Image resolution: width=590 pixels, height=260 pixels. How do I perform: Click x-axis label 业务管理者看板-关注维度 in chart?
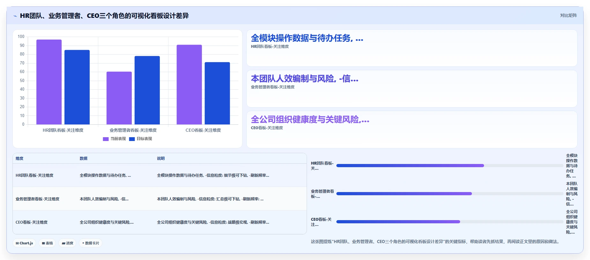point(133,130)
